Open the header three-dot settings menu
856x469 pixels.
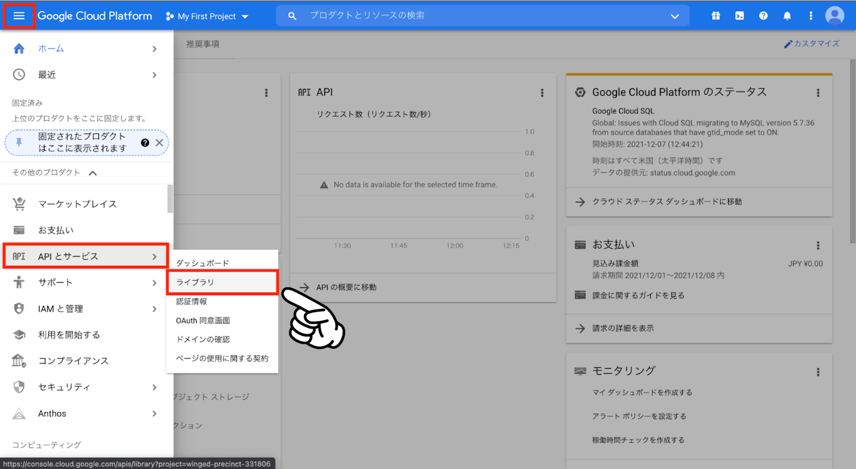coord(811,16)
